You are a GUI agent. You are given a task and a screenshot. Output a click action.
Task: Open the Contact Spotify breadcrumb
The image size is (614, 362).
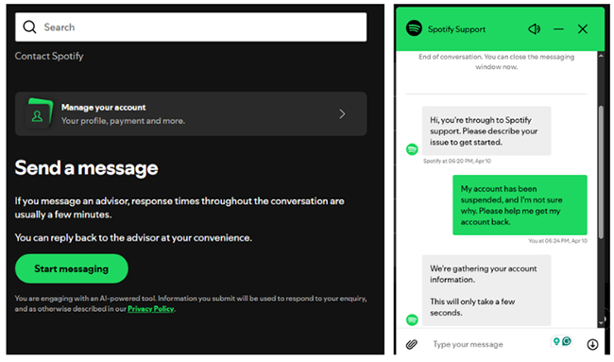[x=49, y=56]
